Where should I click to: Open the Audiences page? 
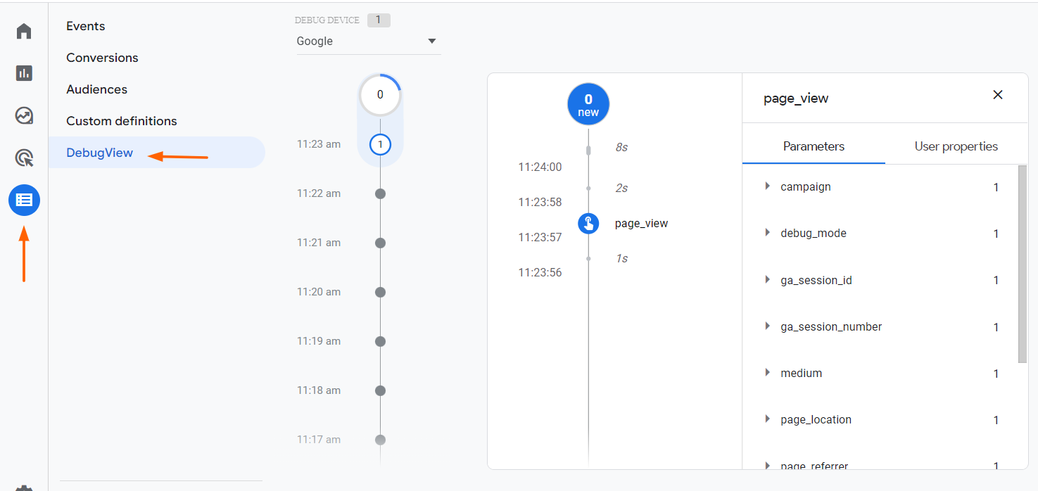[x=96, y=89]
